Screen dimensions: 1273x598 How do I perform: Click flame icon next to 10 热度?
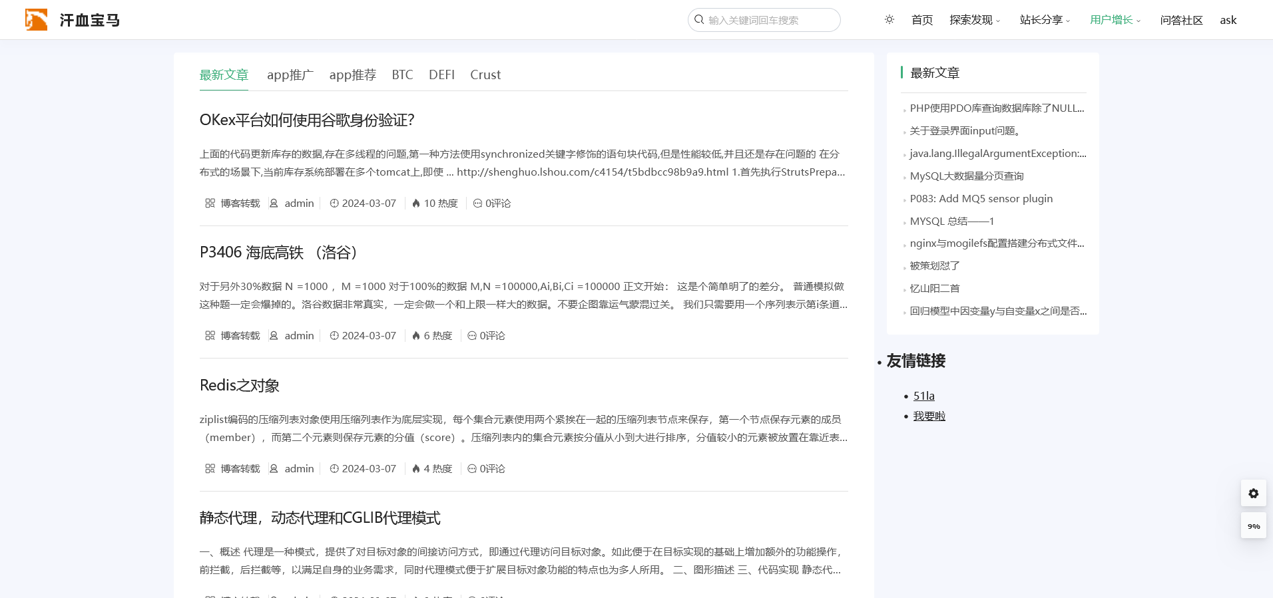(416, 204)
